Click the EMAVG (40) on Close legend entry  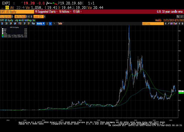[13, 35]
